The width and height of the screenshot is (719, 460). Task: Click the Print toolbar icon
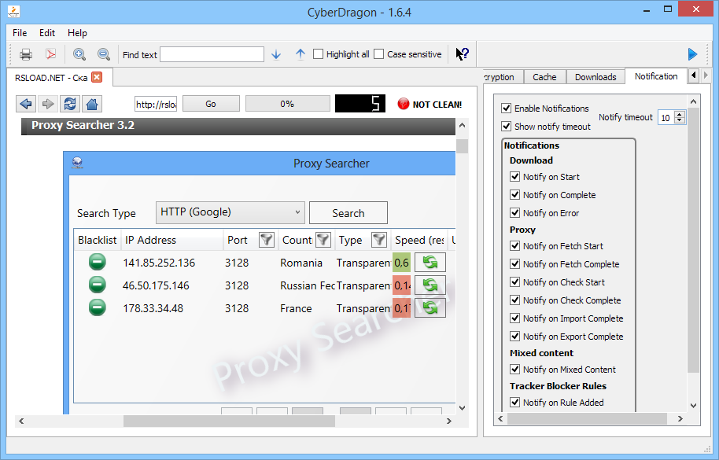point(26,54)
